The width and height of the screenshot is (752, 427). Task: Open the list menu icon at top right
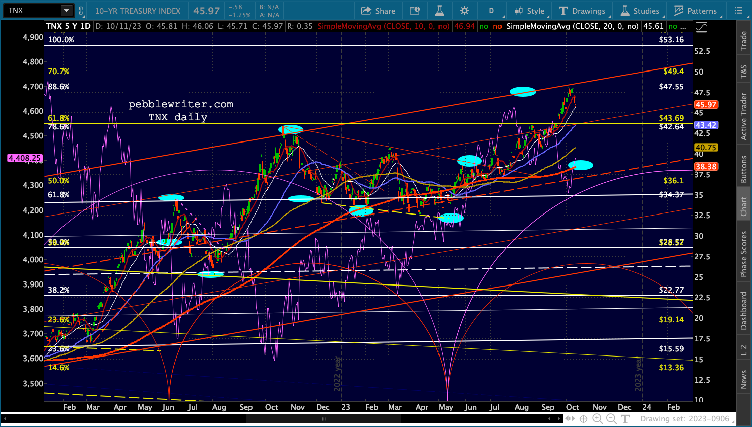tap(738, 11)
